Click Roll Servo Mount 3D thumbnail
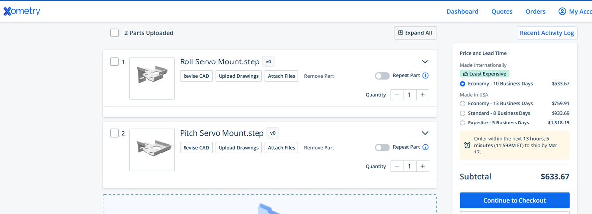This screenshot has width=592, height=214. click(152, 79)
